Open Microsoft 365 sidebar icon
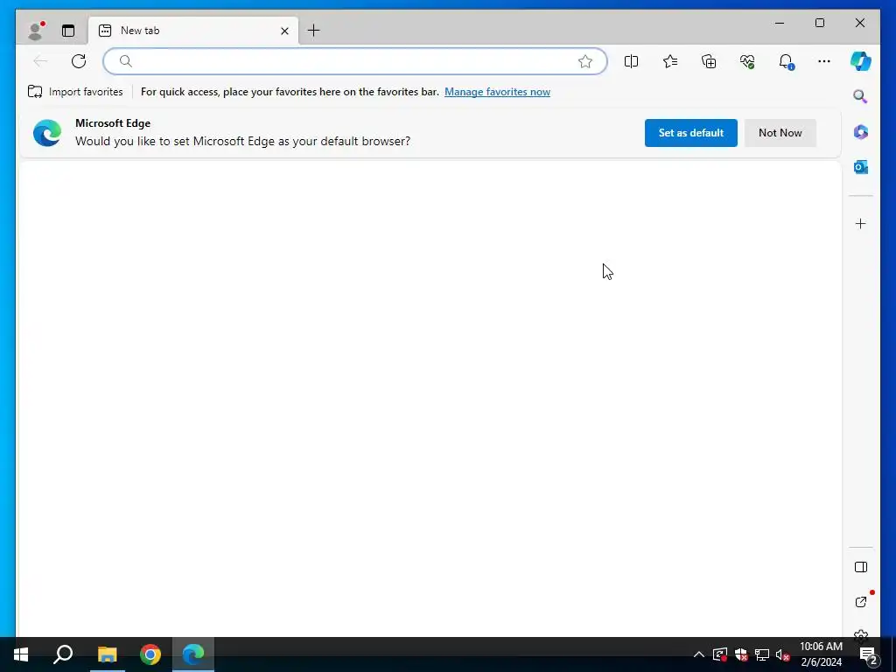 pyautogui.click(x=861, y=132)
